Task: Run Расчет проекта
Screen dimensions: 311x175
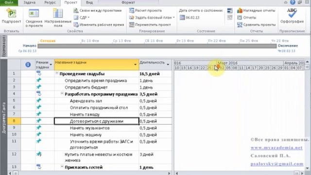Action: 145,11
